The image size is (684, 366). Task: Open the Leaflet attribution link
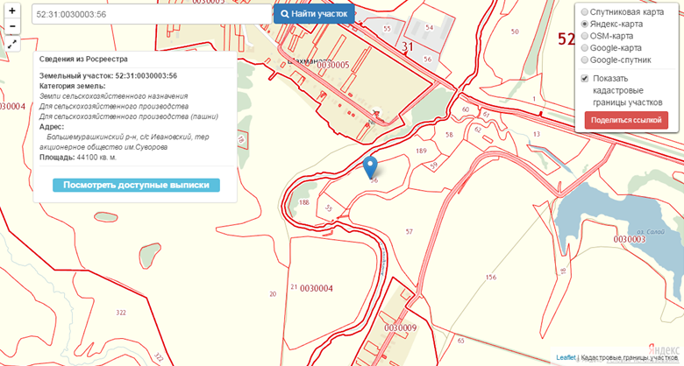coord(566,357)
